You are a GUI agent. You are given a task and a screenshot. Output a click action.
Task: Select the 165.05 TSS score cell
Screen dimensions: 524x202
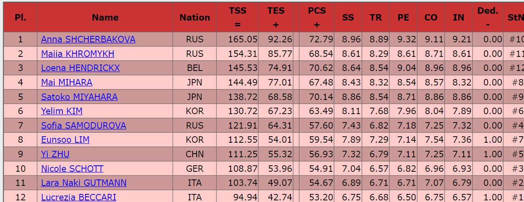[x=238, y=40]
